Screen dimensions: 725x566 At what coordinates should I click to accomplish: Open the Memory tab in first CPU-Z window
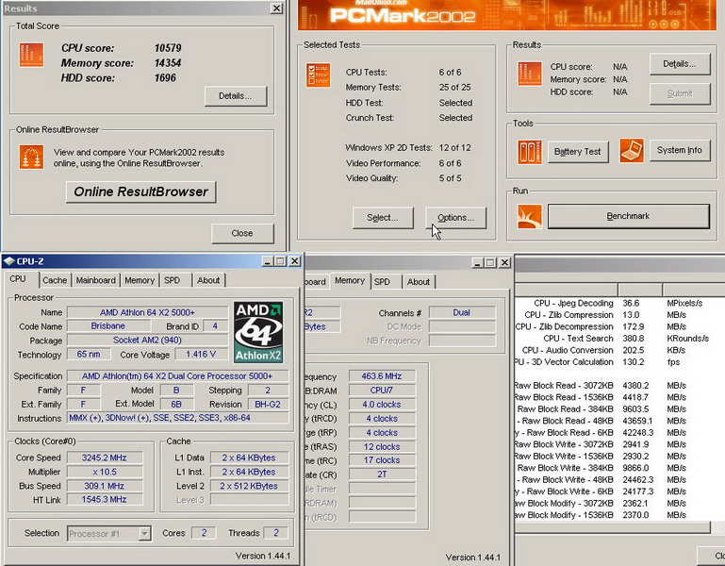140,280
